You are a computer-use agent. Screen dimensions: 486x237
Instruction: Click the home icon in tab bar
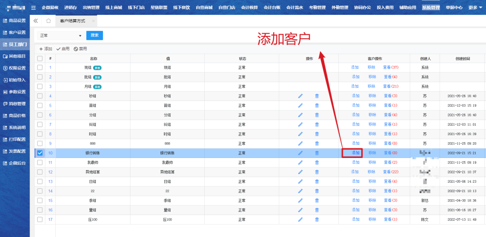coord(49,21)
